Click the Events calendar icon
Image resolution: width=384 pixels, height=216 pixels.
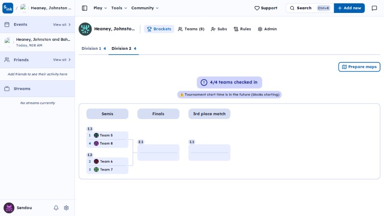pos(7,24)
